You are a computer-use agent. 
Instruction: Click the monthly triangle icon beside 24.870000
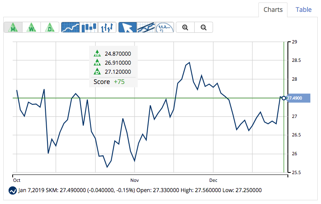pos(97,54)
